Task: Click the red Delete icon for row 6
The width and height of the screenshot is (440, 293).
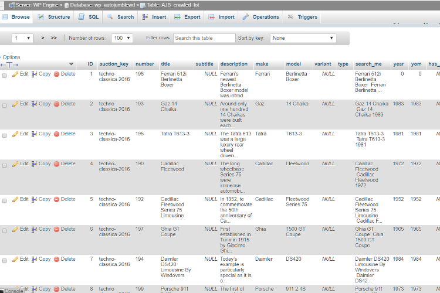Action: (56, 229)
